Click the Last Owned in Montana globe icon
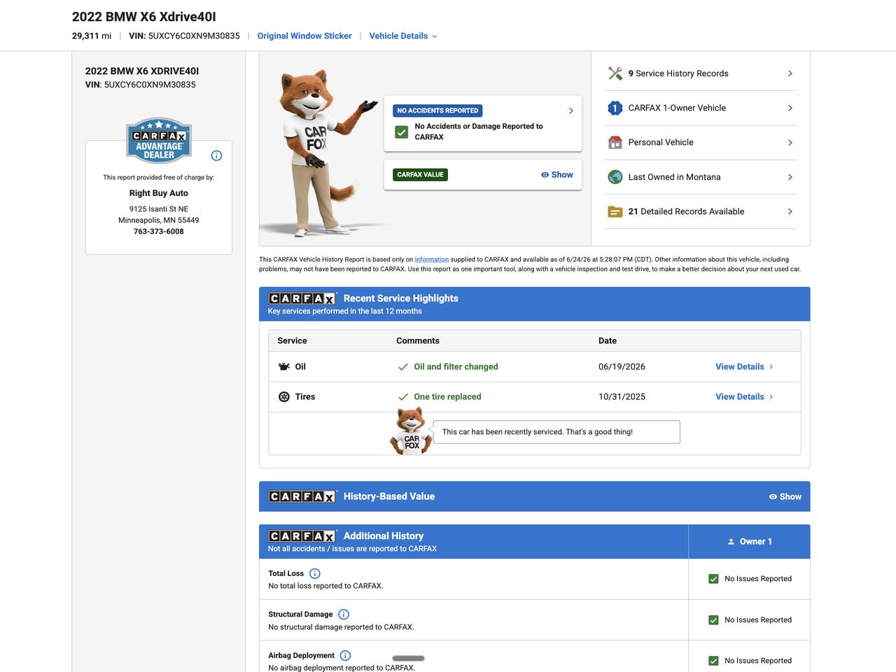The height and width of the screenshot is (672, 896). [615, 177]
